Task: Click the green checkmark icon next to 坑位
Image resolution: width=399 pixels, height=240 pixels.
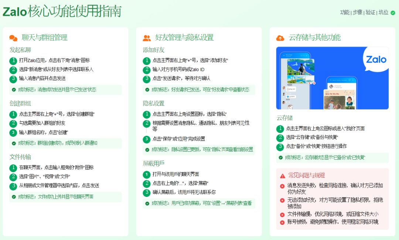Action: 393,12
